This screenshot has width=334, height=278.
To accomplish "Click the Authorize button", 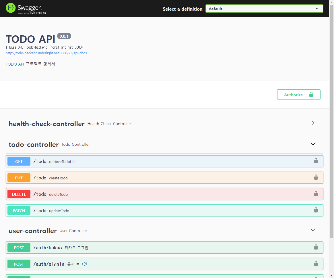I will 293,95.
